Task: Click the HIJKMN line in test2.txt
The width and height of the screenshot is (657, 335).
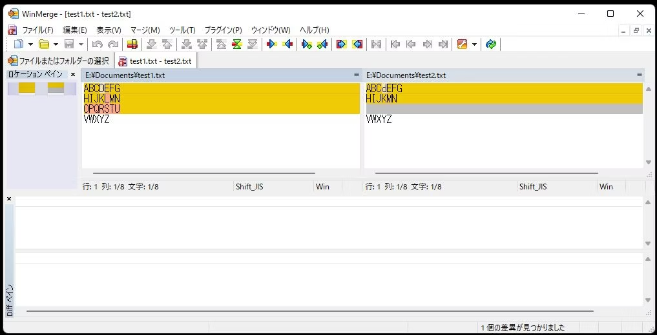Action: pos(504,99)
